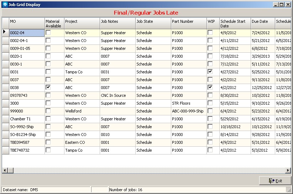Maximize the Job Grid Display window
This screenshot has height=194, width=293.
(x=281, y=5)
